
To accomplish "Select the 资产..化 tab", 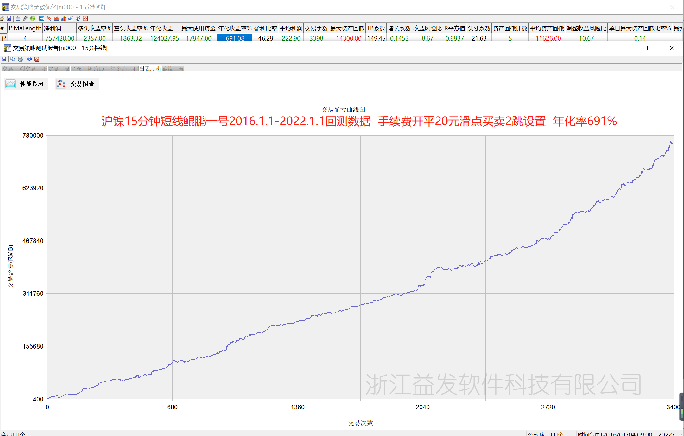I will pos(127,69).
